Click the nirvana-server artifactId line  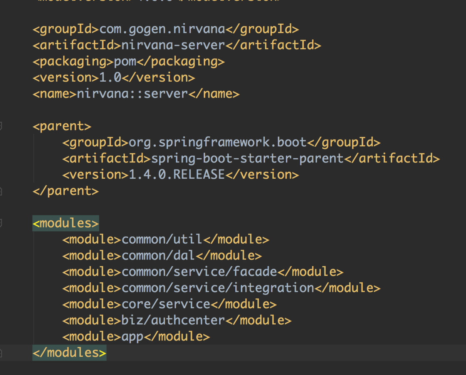(x=177, y=45)
